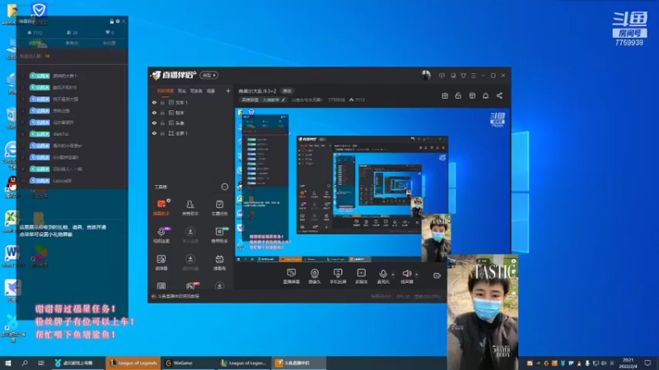Expand the microphone options arrow
Image resolution: width=659 pixels, height=370 pixels.
coord(393,275)
